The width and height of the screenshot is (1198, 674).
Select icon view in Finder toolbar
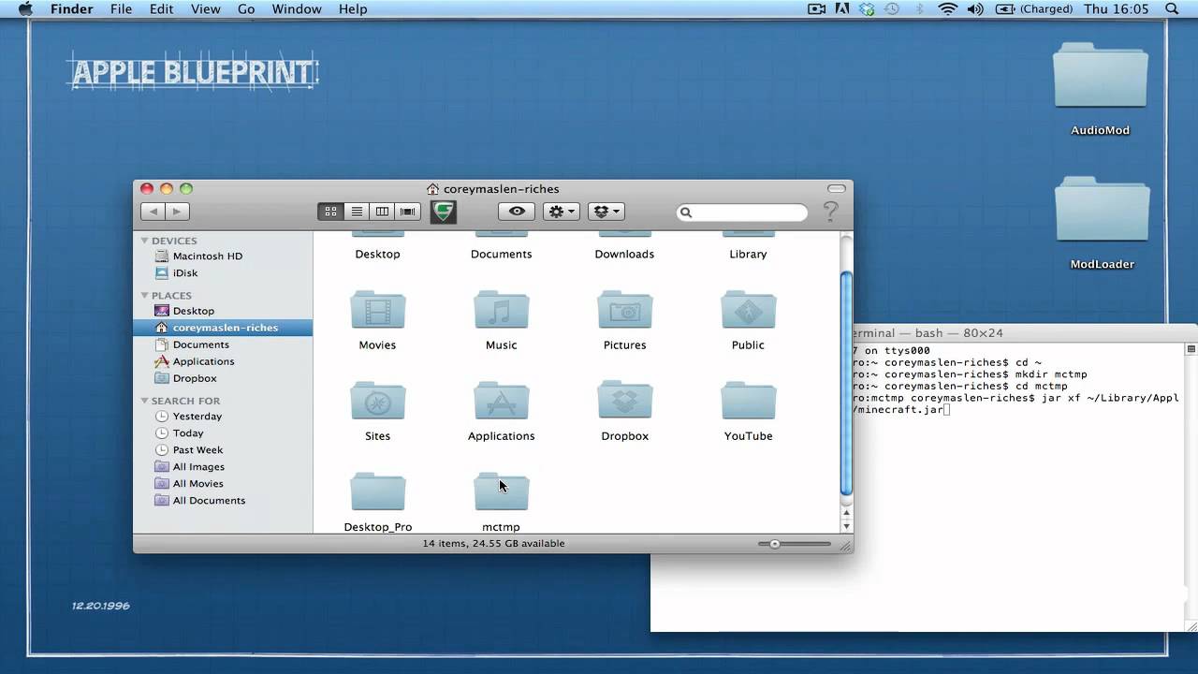330,212
